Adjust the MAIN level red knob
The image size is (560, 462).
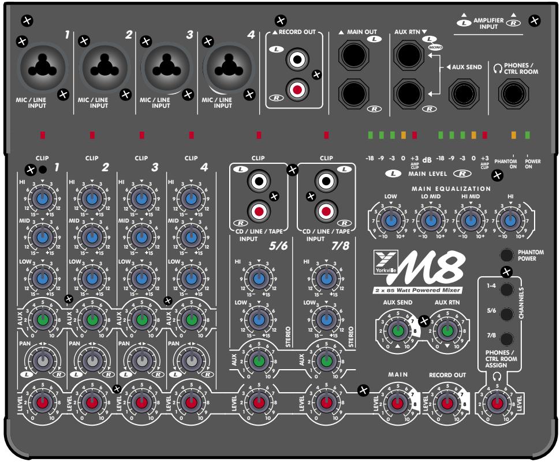pyautogui.click(x=398, y=403)
